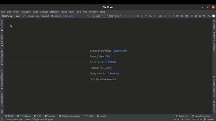This screenshot has height=121, width=216.
Task: Click the Make Project hammer icon
Action: [x=88, y=16]
